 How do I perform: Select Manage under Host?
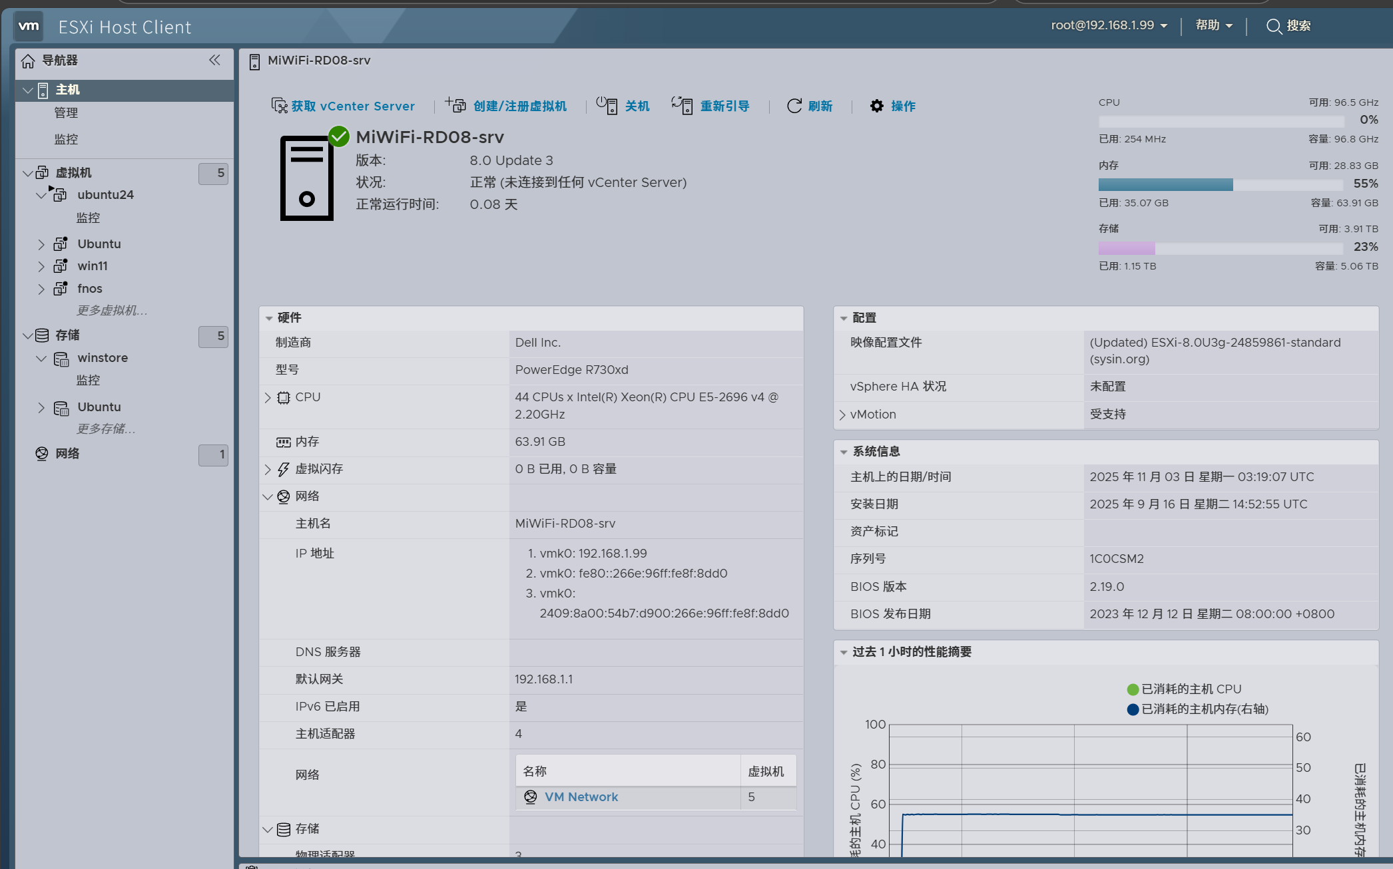coord(66,113)
